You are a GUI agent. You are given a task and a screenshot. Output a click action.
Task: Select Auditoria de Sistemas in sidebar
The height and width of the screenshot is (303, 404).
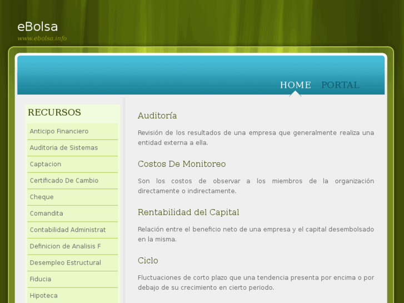point(63,148)
